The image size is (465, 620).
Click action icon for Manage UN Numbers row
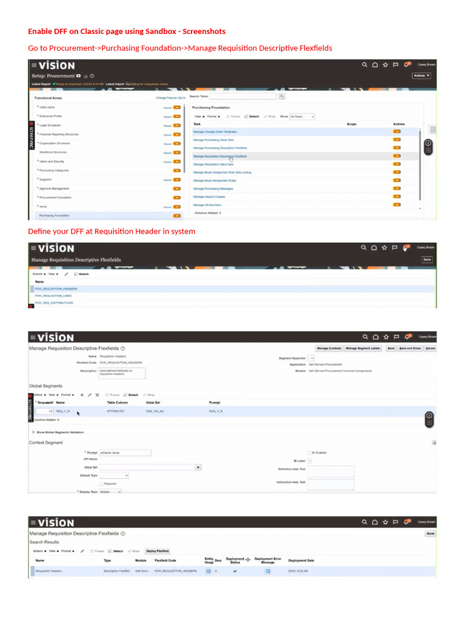pos(397,205)
